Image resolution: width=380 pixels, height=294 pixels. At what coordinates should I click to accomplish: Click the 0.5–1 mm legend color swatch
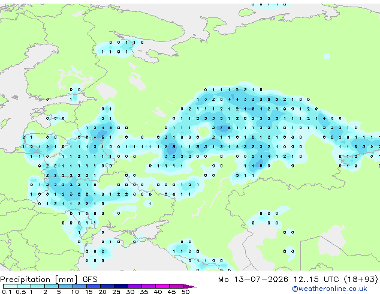point(24,286)
